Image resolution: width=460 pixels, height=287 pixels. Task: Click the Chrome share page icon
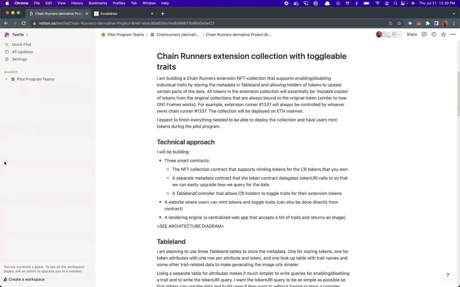(x=390, y=23)
